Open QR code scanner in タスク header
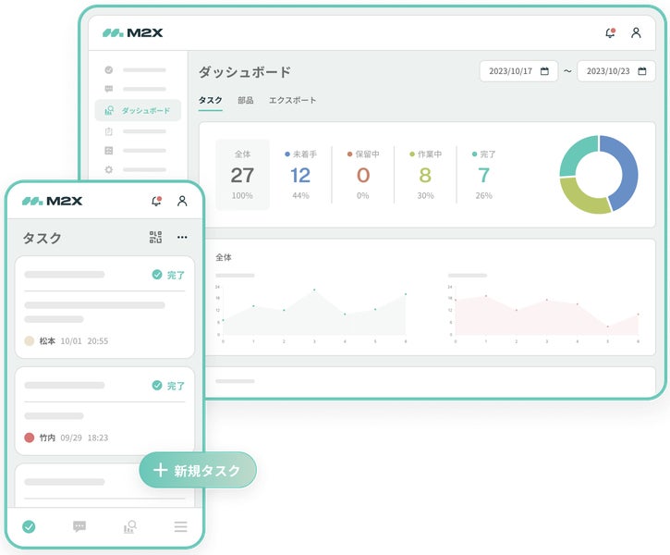 click(155, 238)
